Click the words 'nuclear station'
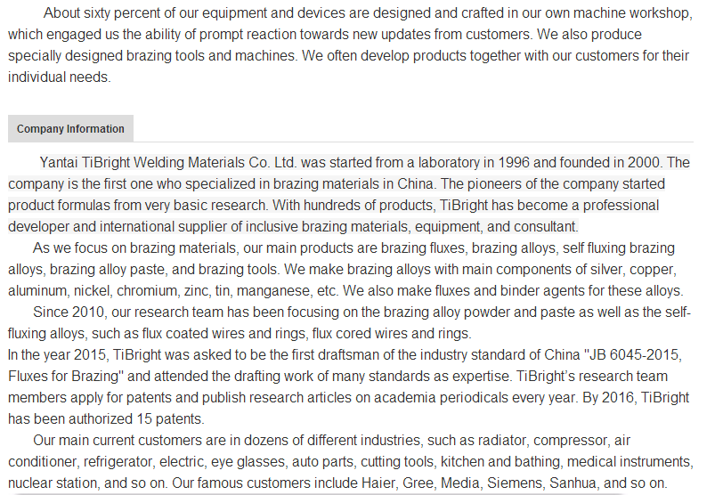Screen dimensions: 723x495 53,483
